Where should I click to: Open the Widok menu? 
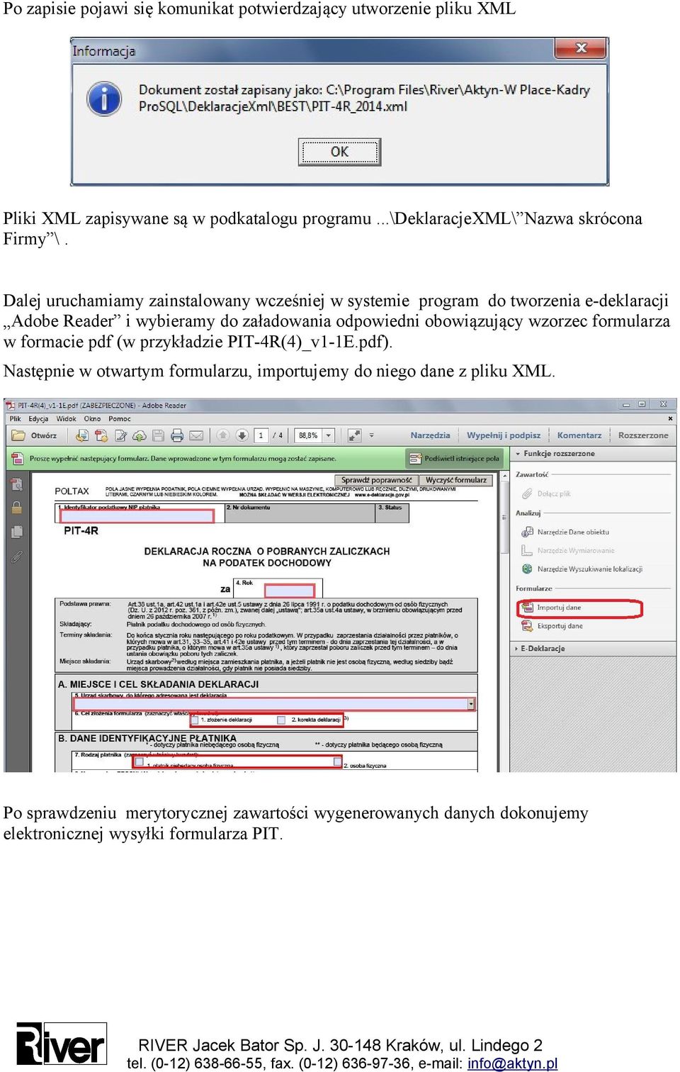pos(66,418)
